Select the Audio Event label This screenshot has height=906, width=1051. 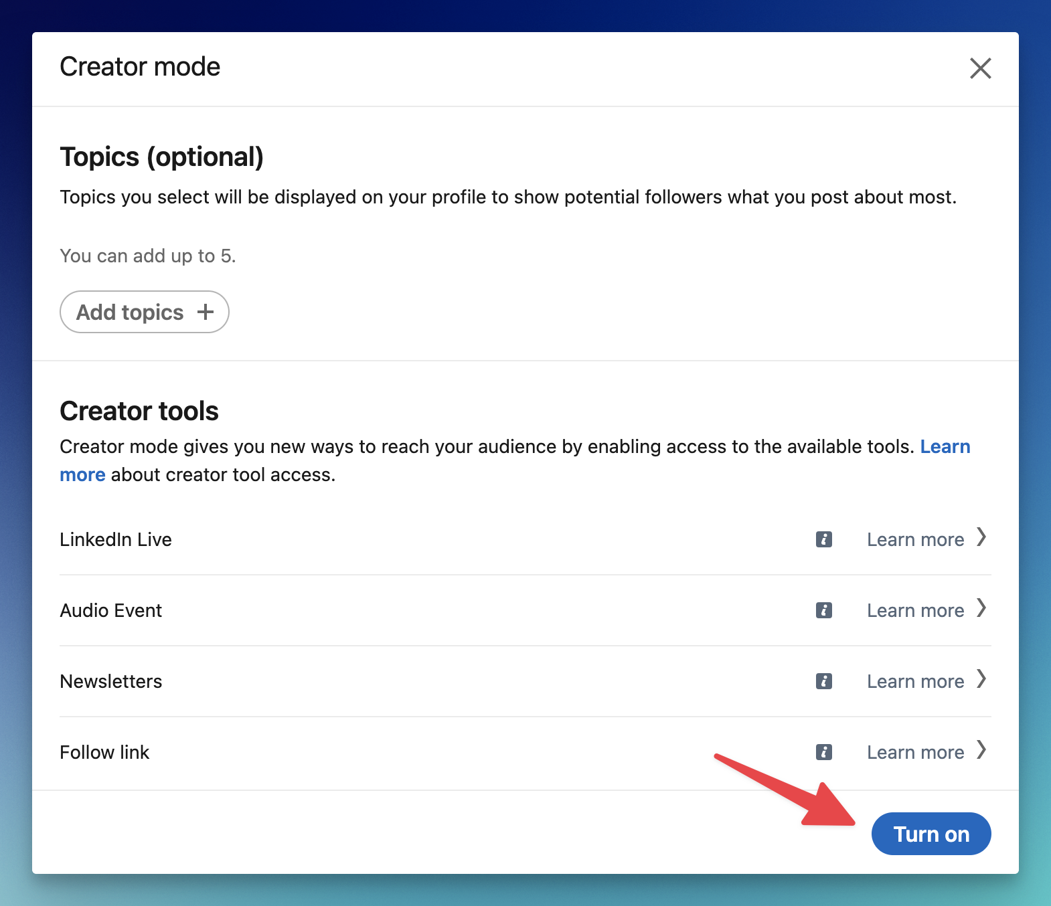(111, 610)
